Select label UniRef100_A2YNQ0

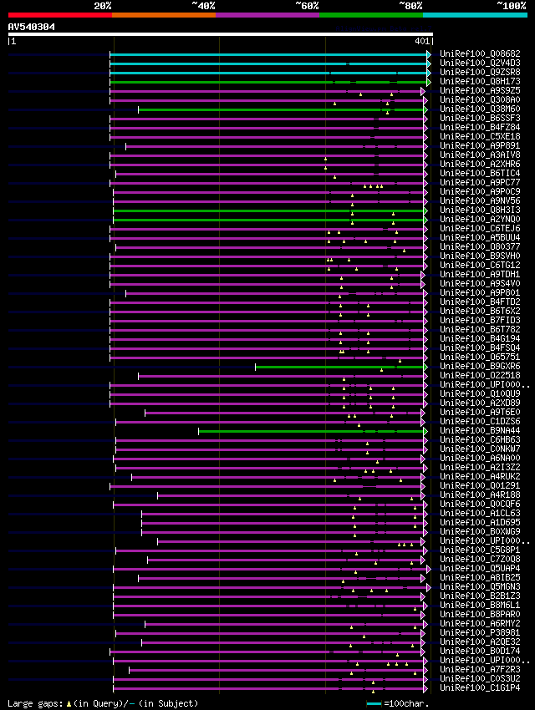(x=480, y=219)
